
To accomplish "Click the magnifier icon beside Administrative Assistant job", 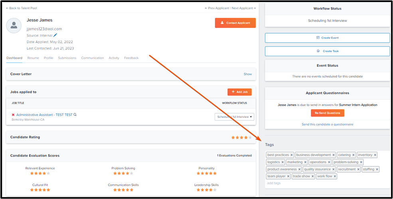I will [x=75, y=115].
